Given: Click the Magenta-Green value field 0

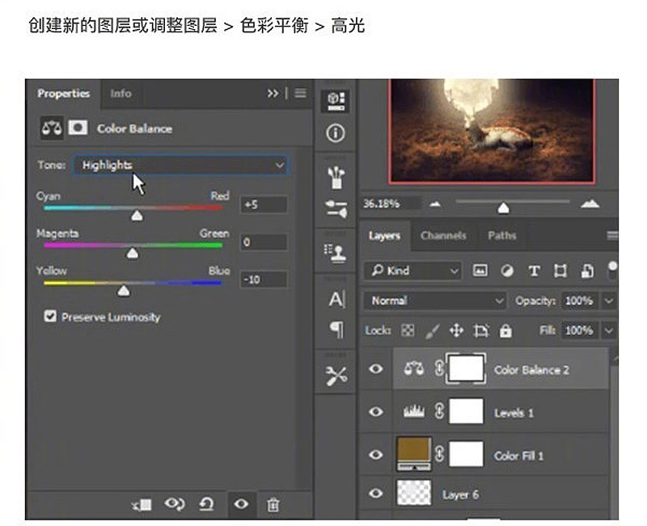Looking at the screenshot, I should [x=264, y=242].
